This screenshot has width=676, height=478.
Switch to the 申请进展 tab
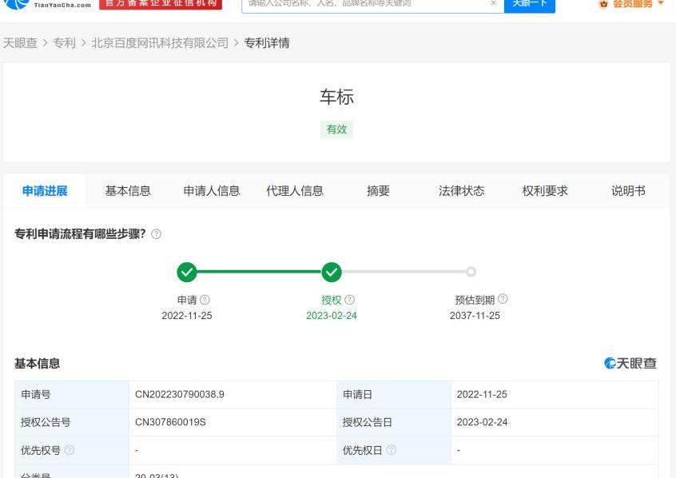45,191
